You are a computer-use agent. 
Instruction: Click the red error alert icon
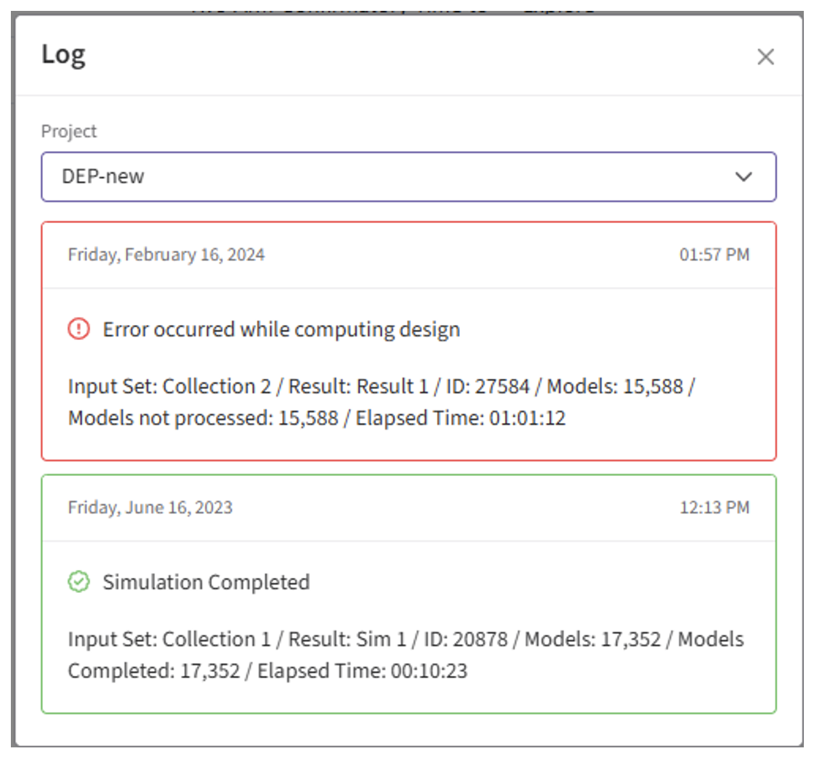coord(79,328)
